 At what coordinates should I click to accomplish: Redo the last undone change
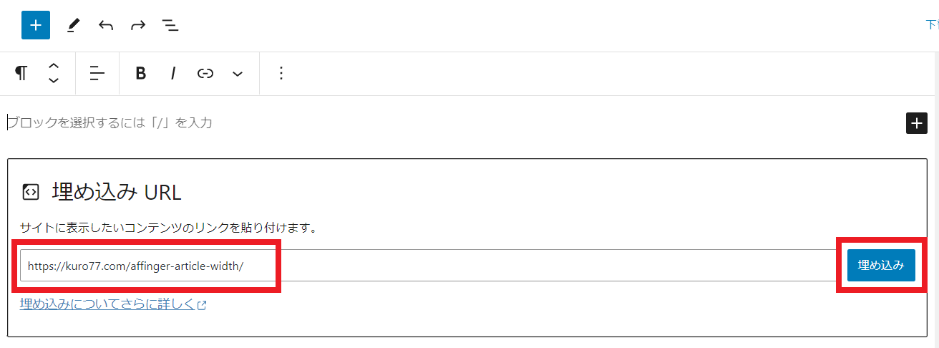coord(138,26)
